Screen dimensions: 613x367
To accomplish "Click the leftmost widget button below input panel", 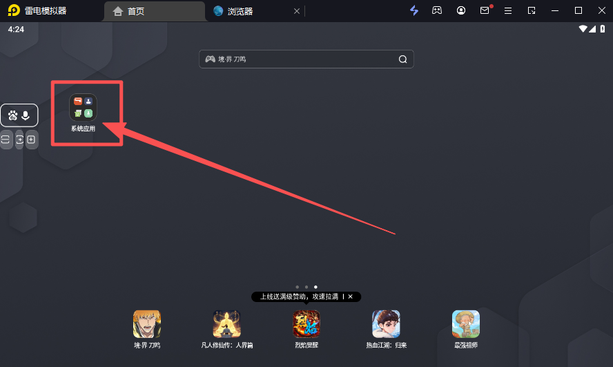I will coord(5,140).
